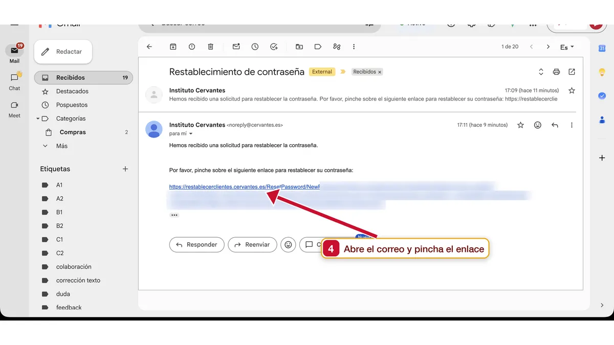Click the noreply@cervantes.es sender address
Image resolution: width=614 pixels, height=345 pixels.
[x=255, y=125]
